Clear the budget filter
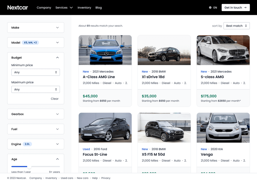This screenshot has width=257, height=183. [x=54, y=99]
